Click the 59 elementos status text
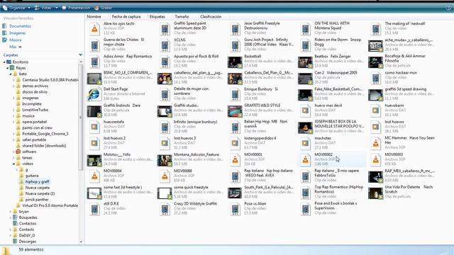Screen dimensions: 454x255 (x=31, y=249)
